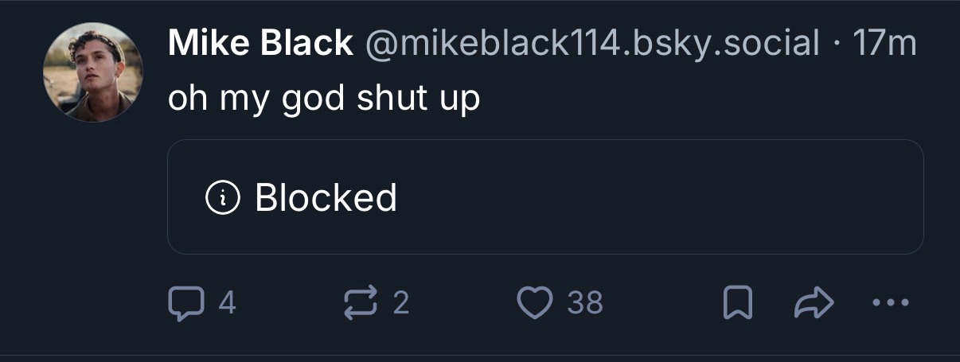The width and height of the screenshot is (960, 362).
Task: Open Mike Black's profile avatar
Action: coord(92,72)
